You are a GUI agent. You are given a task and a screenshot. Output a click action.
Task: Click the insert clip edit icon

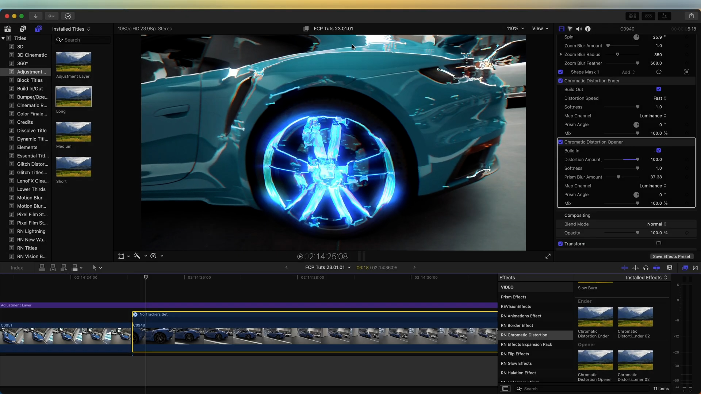[53, 268]
